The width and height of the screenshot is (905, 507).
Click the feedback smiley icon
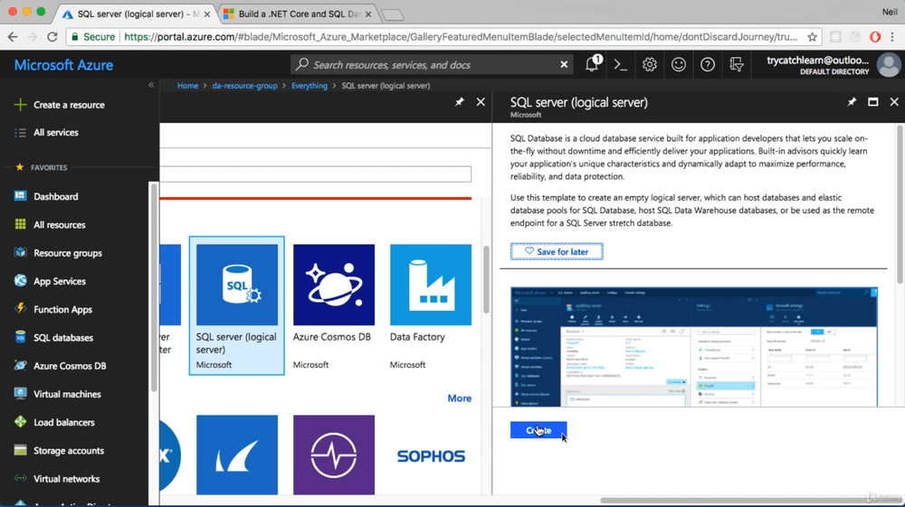(678, 64)
